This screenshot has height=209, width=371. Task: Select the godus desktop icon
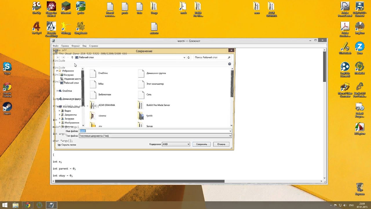click(x=81, y=8)
